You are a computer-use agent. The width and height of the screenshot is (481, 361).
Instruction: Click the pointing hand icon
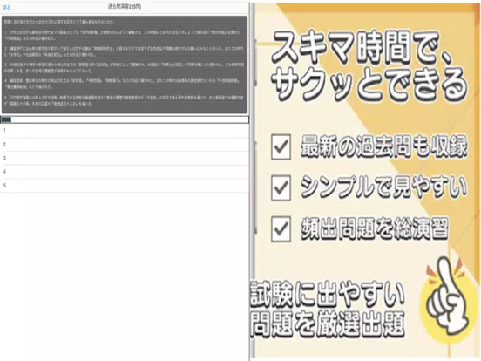(x=447, y=296)
